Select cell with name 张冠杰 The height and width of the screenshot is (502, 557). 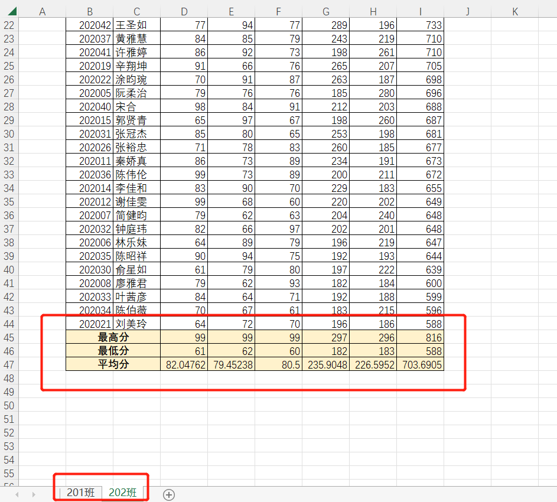click(x=137, y=133)
